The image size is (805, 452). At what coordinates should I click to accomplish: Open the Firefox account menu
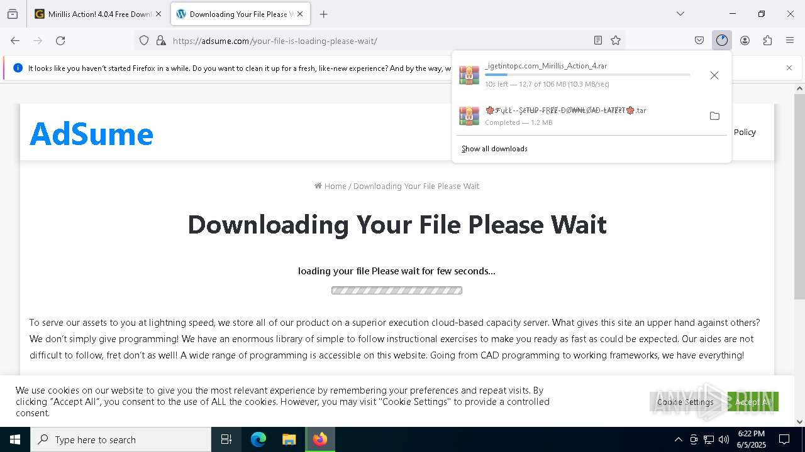point(745,41)
